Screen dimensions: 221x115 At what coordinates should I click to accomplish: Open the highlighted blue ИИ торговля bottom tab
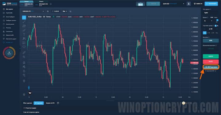click(x=39, y=103)
